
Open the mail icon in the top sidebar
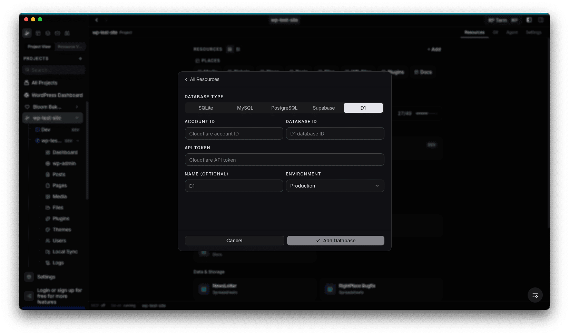[57, 33]
